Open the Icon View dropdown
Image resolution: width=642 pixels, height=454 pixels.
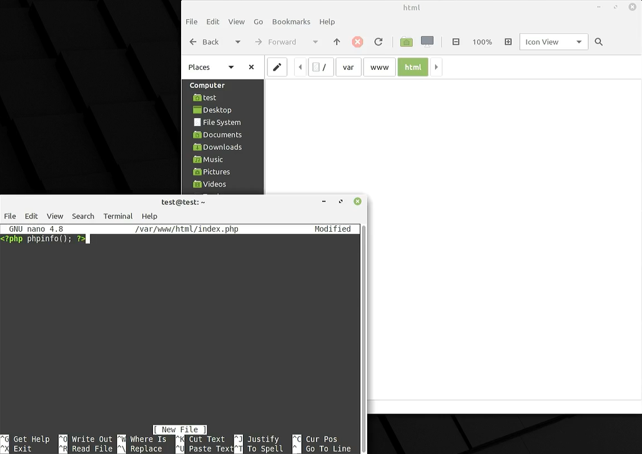coord(553,42)
